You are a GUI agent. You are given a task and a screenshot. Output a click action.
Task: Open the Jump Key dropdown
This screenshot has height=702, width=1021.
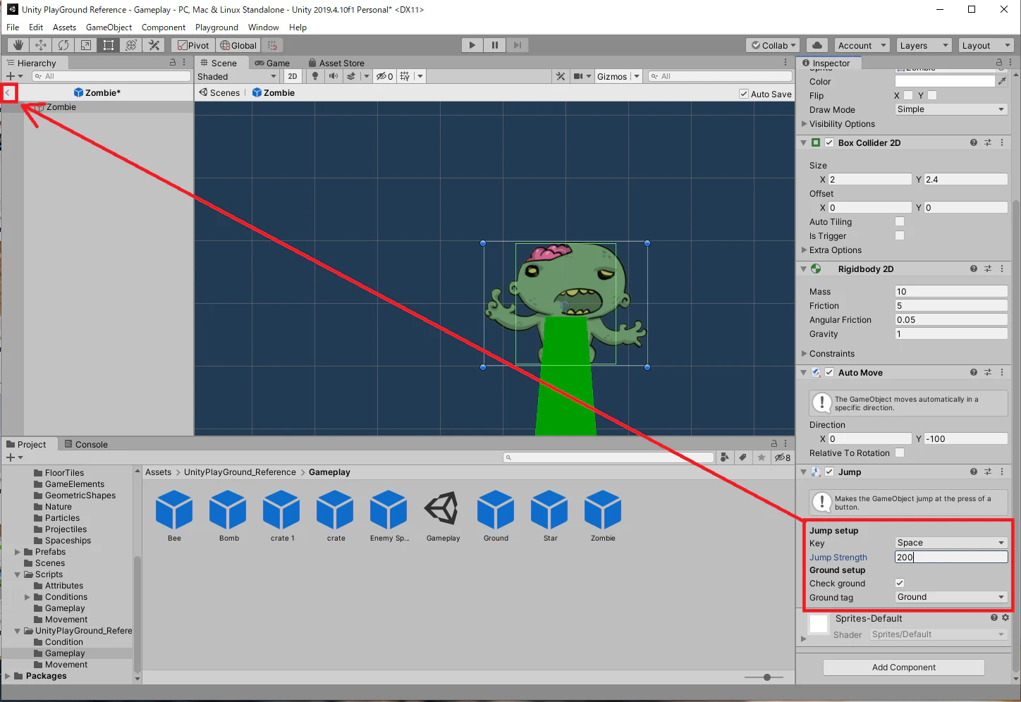951,543
